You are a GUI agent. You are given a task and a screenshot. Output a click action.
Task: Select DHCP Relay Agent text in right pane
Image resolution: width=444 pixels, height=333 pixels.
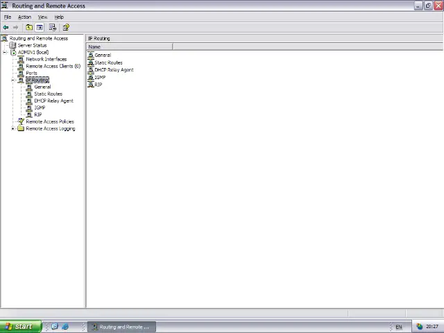[x=114, y=70]
